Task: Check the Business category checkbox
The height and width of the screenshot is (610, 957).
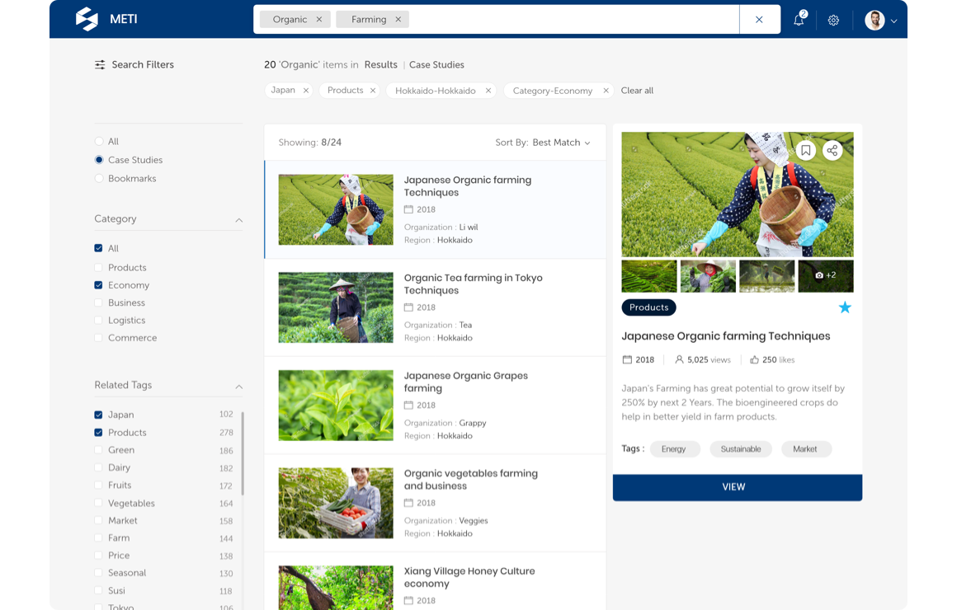Action: click(x=98, y=303)
